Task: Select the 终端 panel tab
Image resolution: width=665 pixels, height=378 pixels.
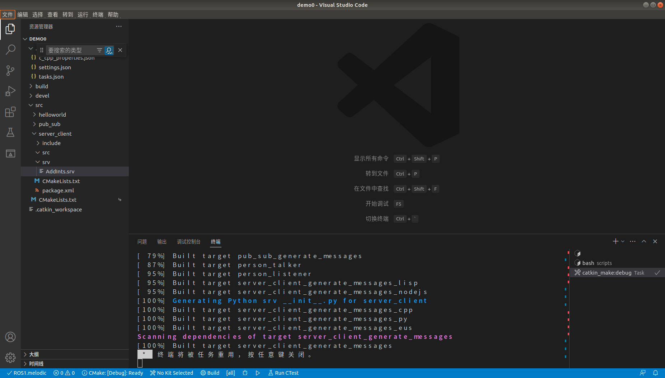Action: point(216,242)
